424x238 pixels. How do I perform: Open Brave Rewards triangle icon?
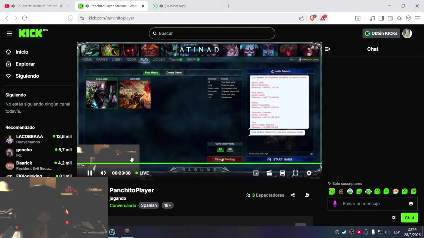coord(323,18)
